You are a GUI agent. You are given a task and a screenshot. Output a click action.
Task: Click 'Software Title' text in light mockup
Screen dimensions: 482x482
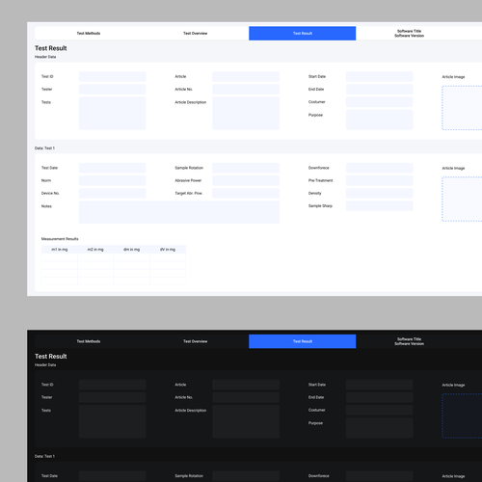409,31
